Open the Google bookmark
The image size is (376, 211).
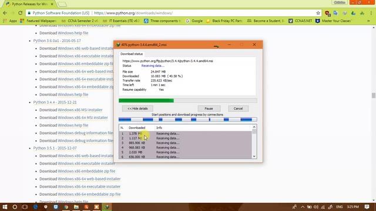coord(194,21)
